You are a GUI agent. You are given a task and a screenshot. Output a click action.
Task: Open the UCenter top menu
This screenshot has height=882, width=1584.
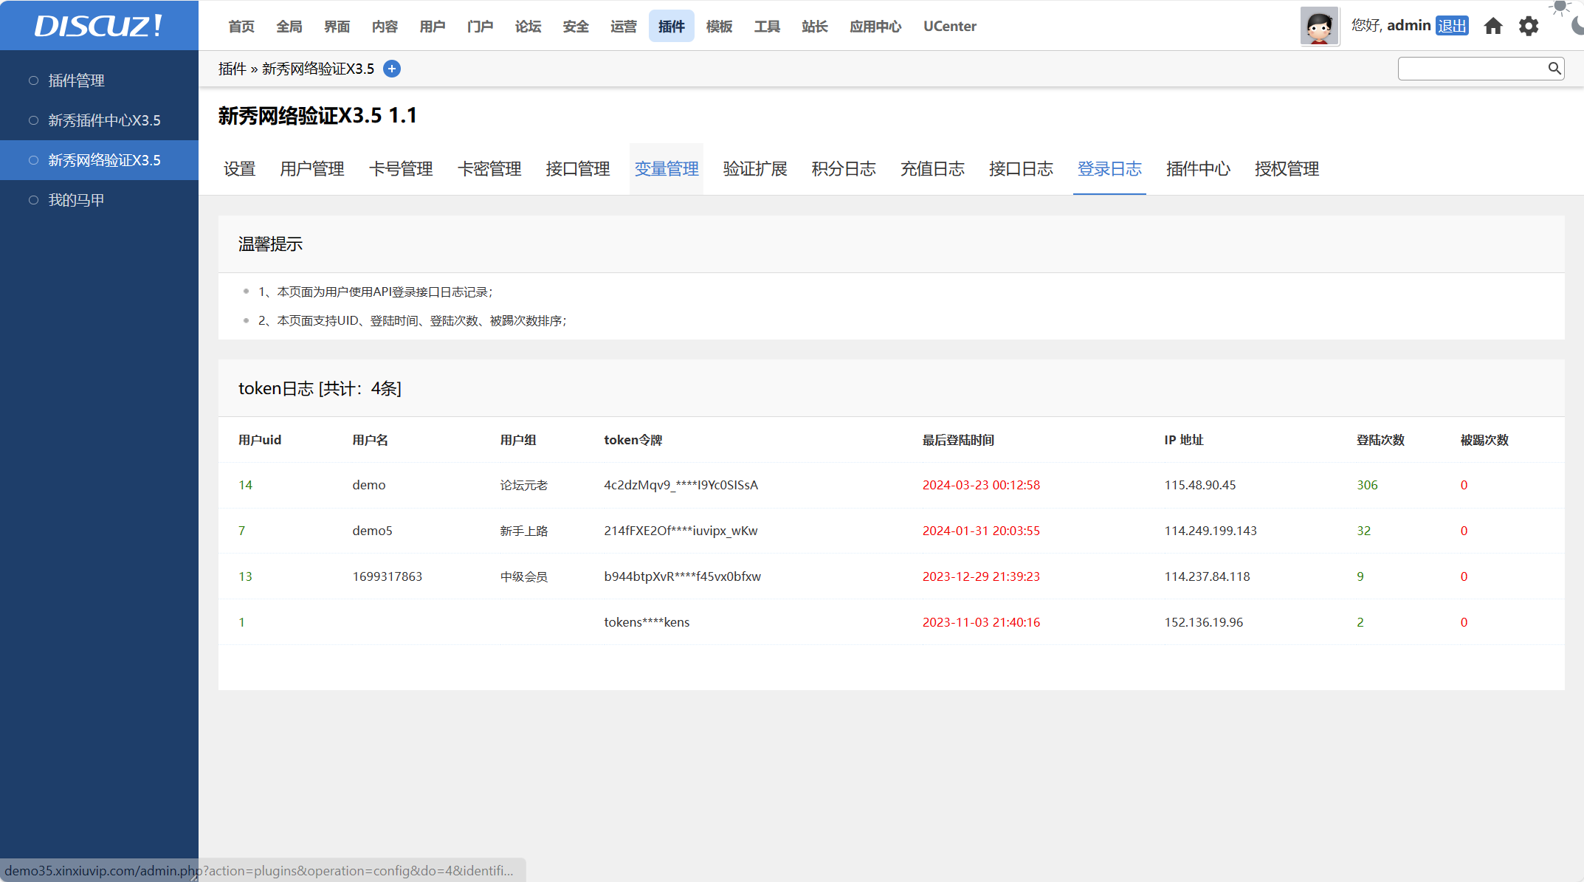pos(950,27)
